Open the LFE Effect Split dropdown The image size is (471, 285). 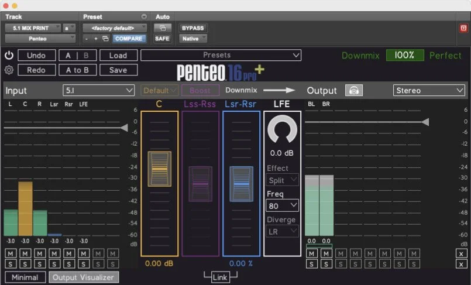click(x=282, y=180)
